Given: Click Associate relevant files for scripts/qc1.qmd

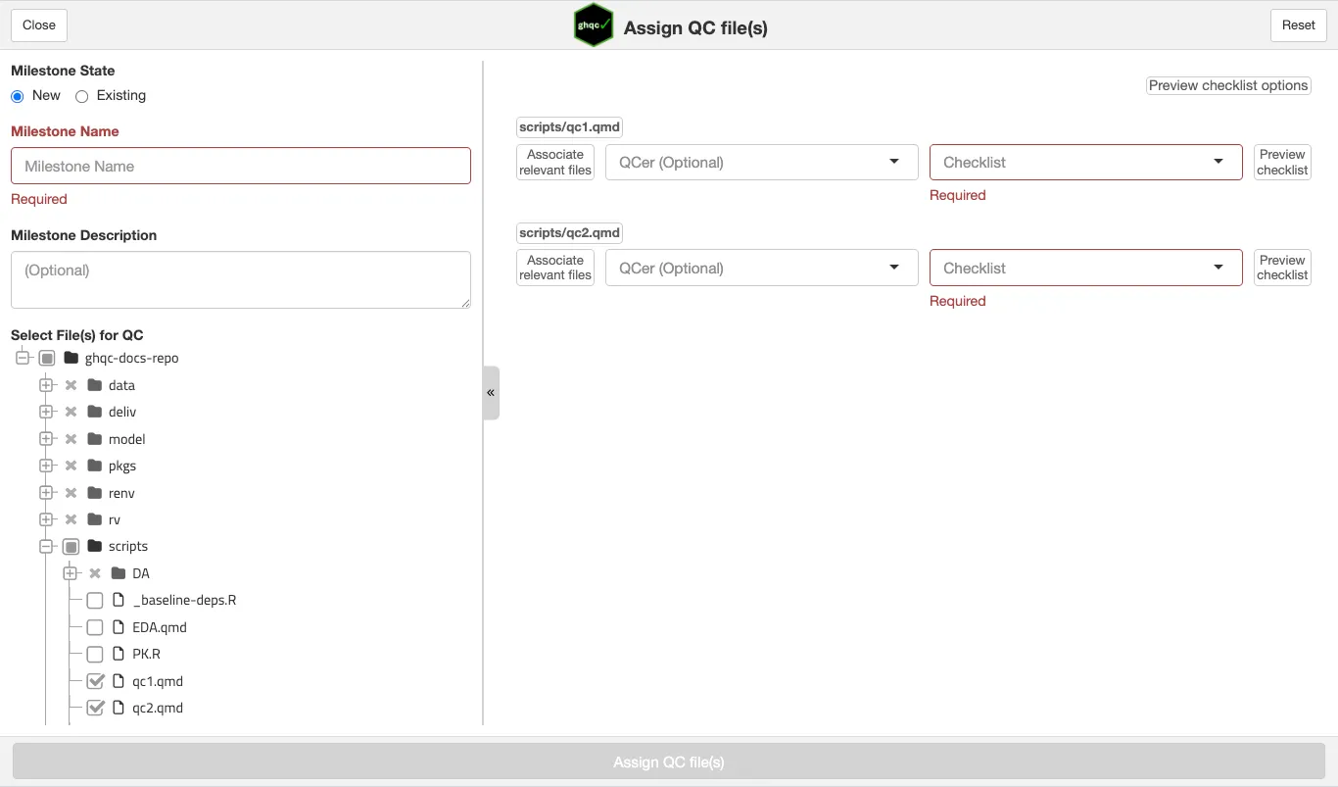Looking at the screenshot, I should coord(555,163).
